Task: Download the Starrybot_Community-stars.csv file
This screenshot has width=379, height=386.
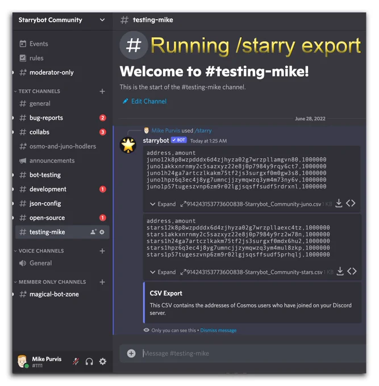Action: [340, 271]
